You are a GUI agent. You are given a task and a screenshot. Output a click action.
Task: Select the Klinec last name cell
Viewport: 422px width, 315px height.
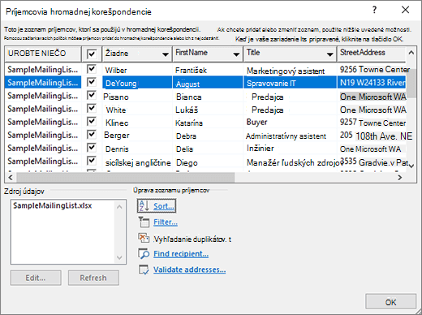point(137,123)
